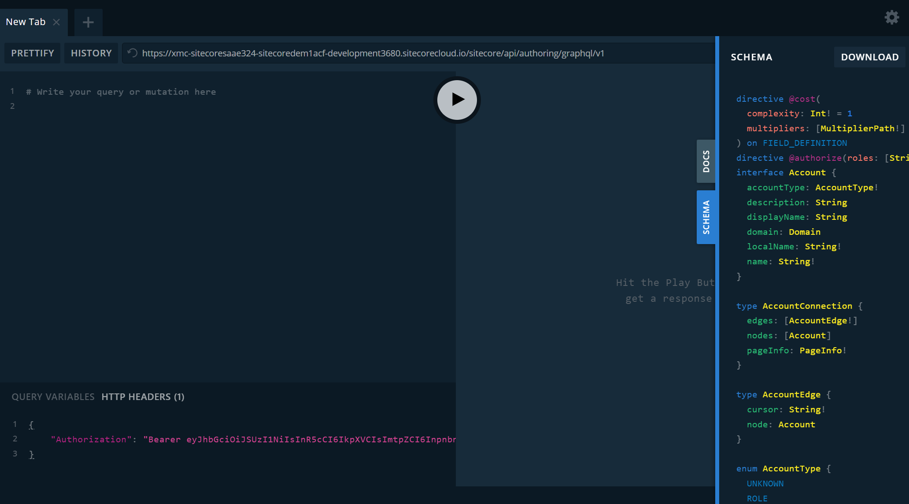Click the 'node: Account' field
The width and height of the screenshot is (909, 504).
tap(781, 425)
